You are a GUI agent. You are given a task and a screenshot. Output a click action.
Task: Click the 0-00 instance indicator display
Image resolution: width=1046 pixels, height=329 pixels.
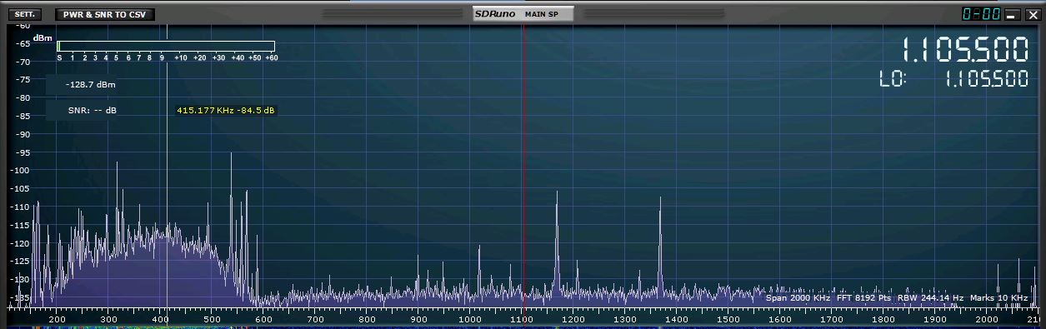pos(981,14)
